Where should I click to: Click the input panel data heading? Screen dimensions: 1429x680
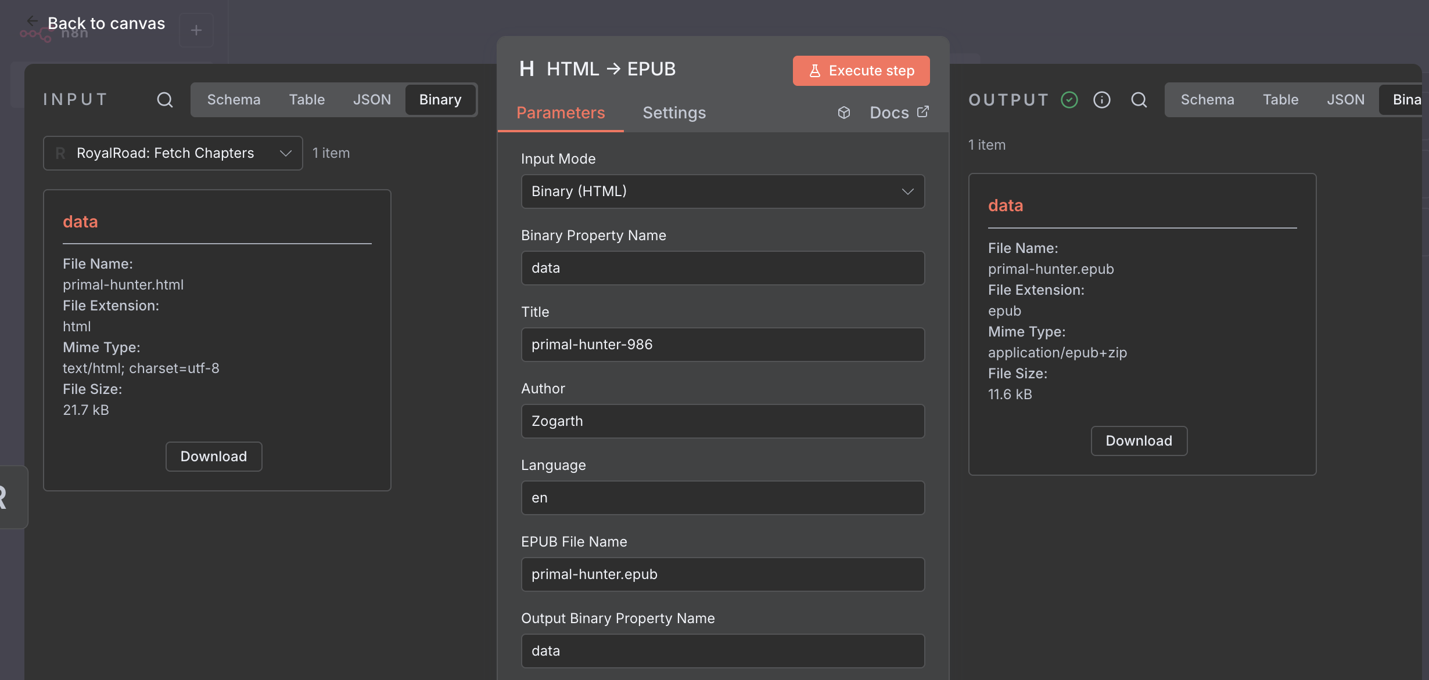pyautogui.click(x=80, y=222)
